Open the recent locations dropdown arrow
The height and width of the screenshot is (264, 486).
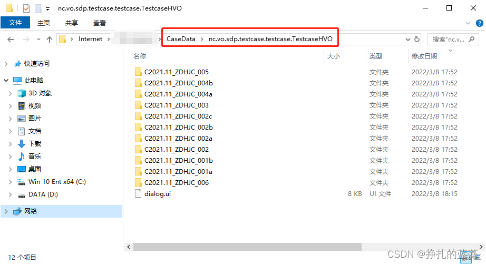tap(38, 40)
